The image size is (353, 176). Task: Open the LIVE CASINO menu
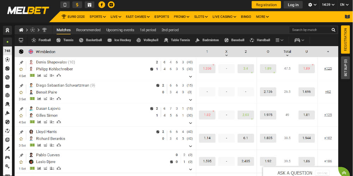click(x=225, y=17)
